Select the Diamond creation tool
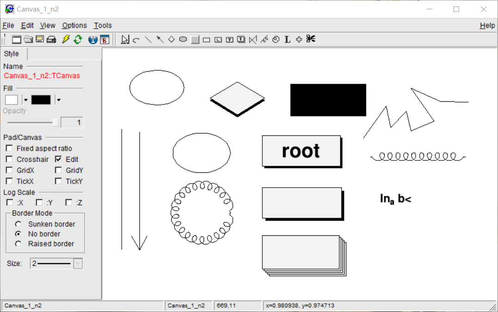498x312 pixels. pos(171,40)
